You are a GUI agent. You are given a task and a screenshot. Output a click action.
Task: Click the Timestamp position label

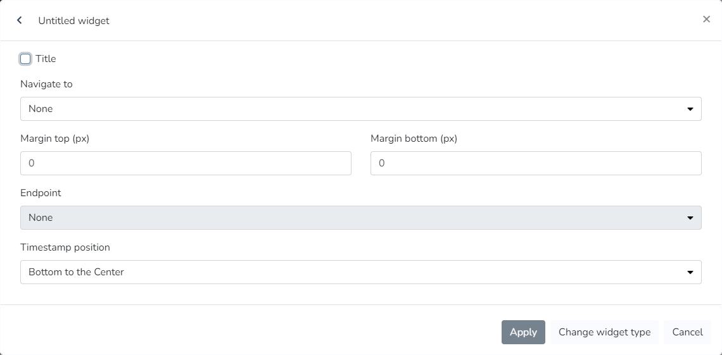(65, 247)
